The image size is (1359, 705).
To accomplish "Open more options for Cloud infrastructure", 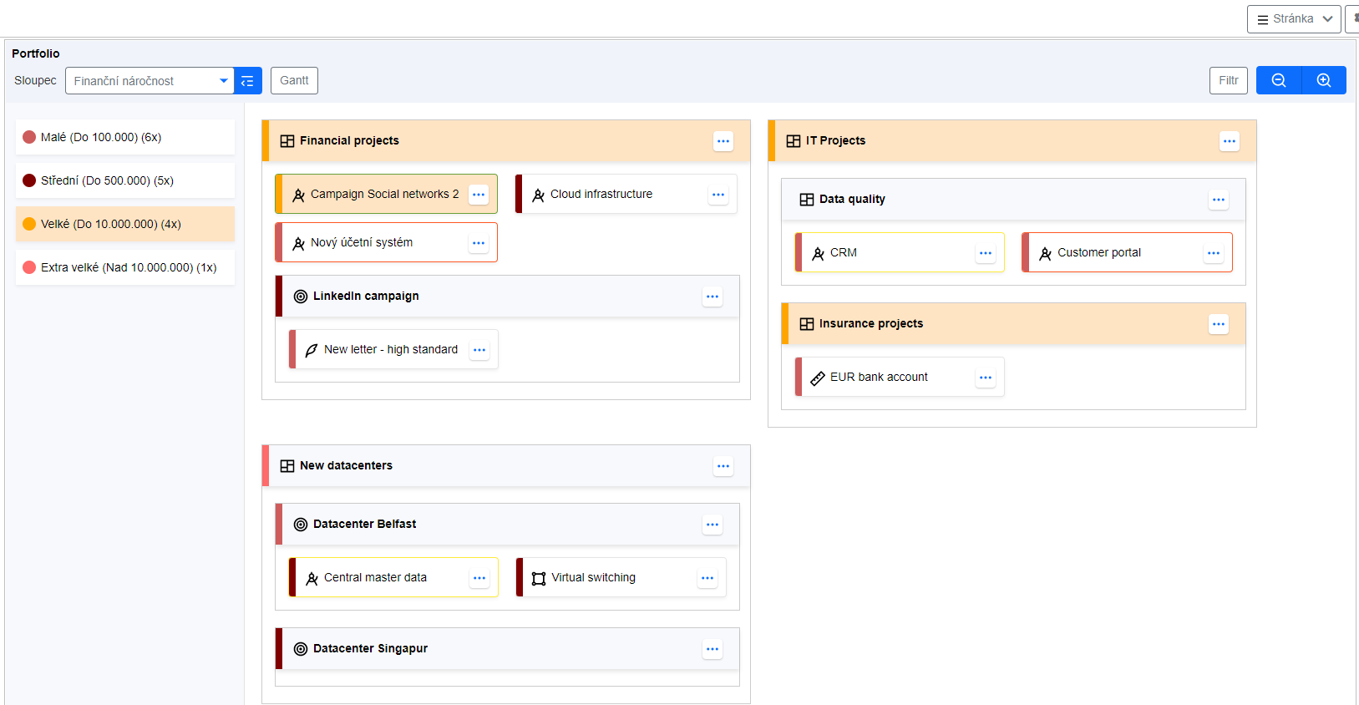I will 718,195.
